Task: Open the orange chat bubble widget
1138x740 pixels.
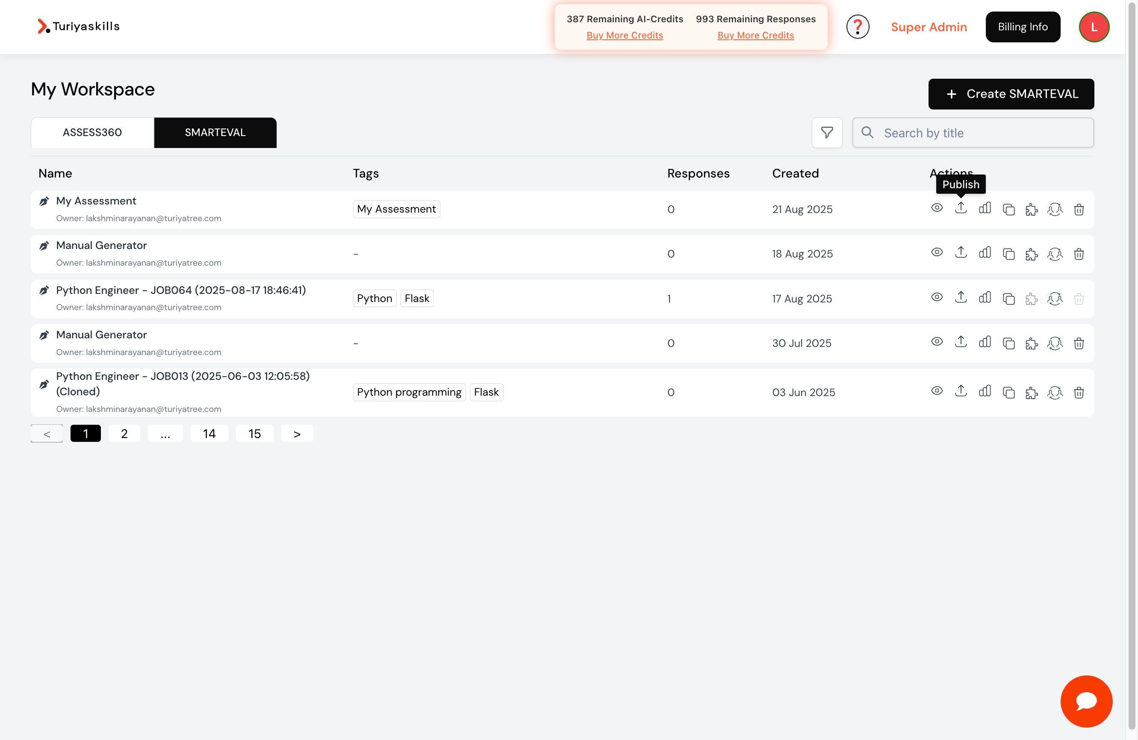Action: (1086, 701)
